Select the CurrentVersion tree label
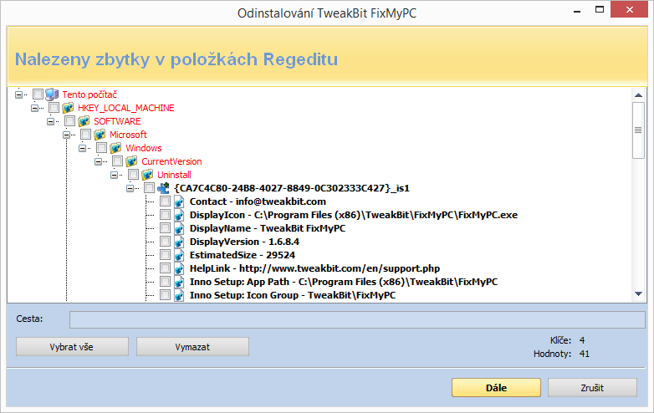The image size is (654, 413). click(171, 161)
